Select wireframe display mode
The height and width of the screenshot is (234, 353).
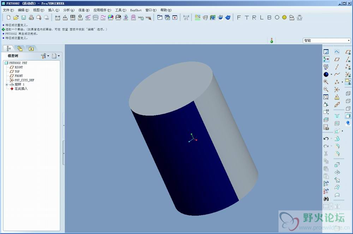pos(348,93)
